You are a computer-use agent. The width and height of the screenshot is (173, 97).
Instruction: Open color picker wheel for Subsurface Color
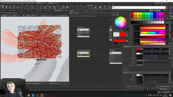141,49
